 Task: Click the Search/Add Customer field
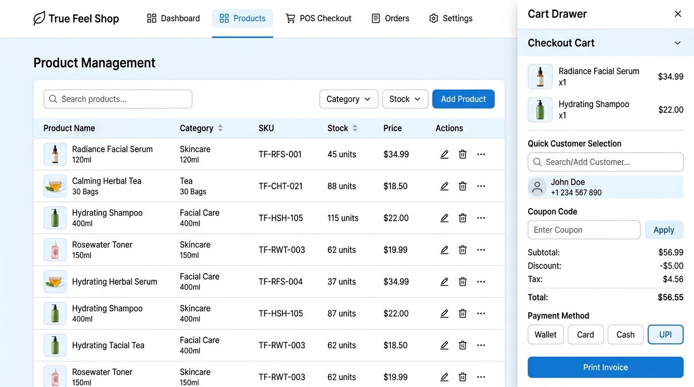[606, 162]
